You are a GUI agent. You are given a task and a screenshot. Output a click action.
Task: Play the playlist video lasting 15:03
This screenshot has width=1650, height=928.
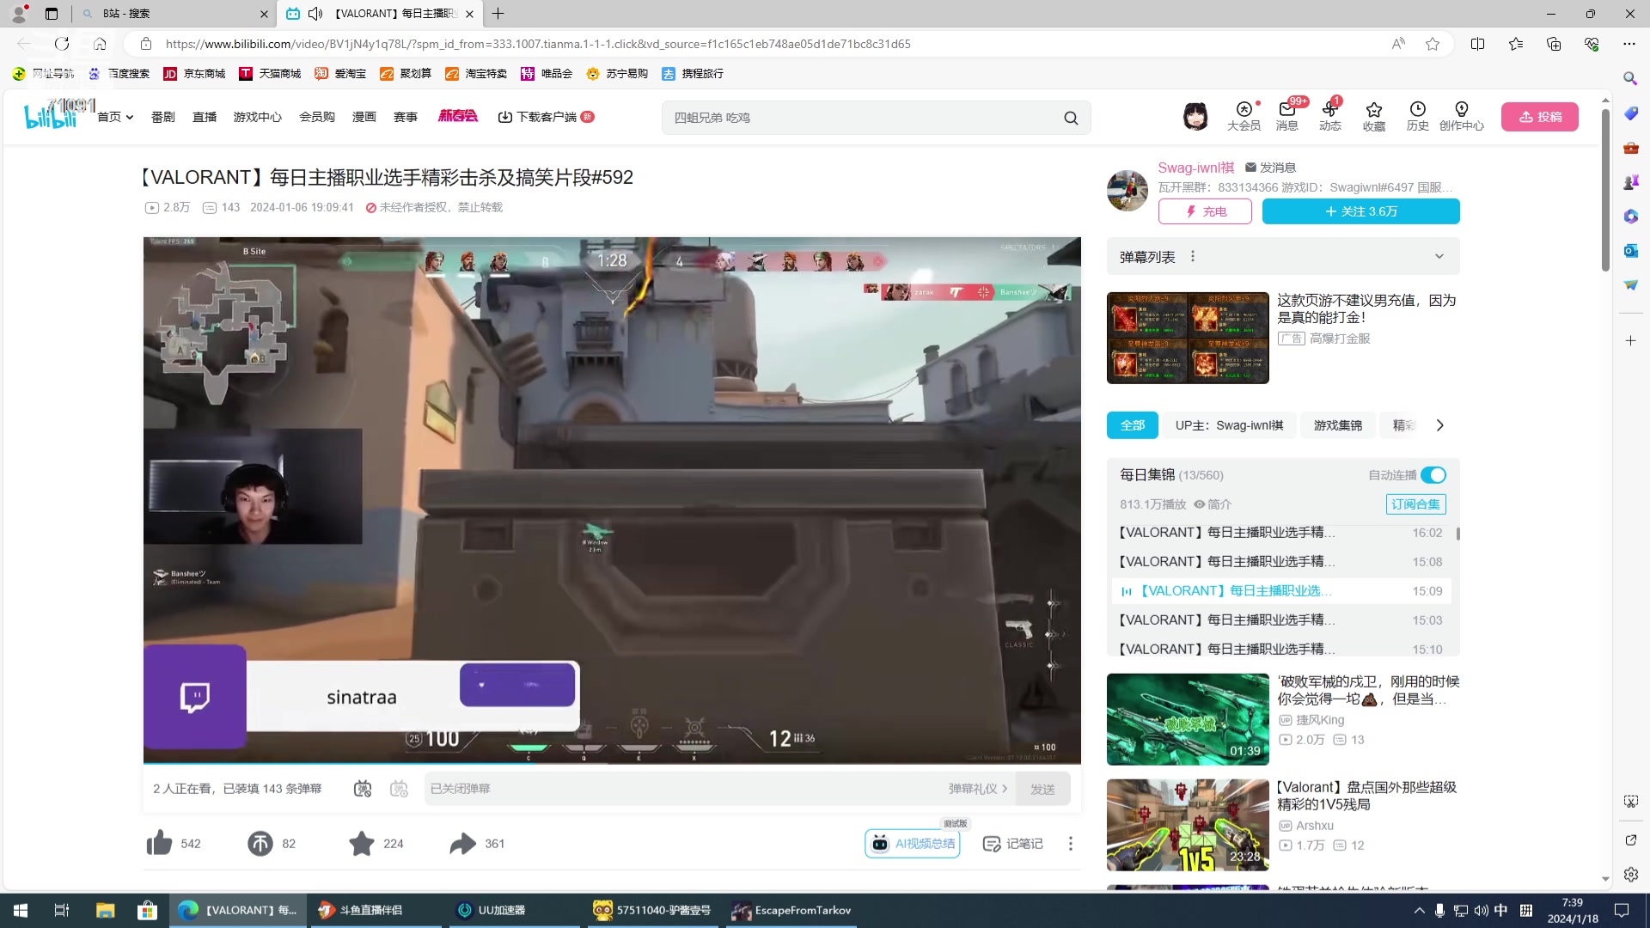point(1281,620)
